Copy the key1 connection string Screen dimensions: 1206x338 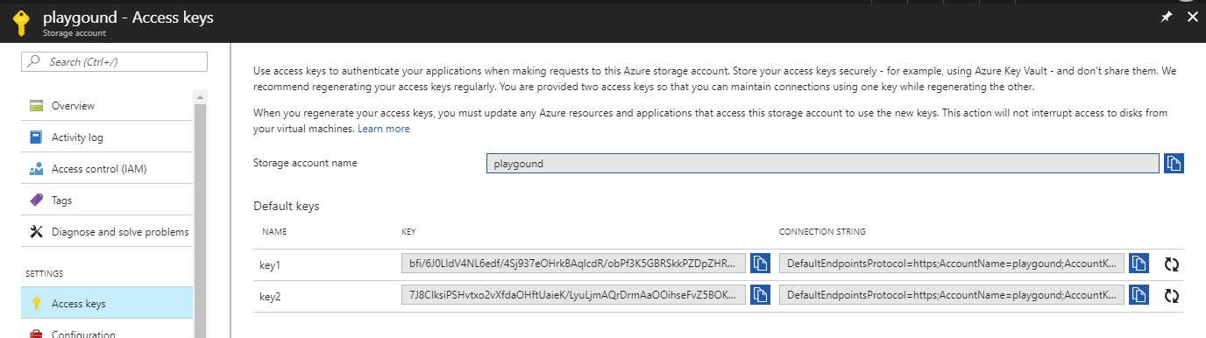pyautogui.click(x=1139, y=264)
